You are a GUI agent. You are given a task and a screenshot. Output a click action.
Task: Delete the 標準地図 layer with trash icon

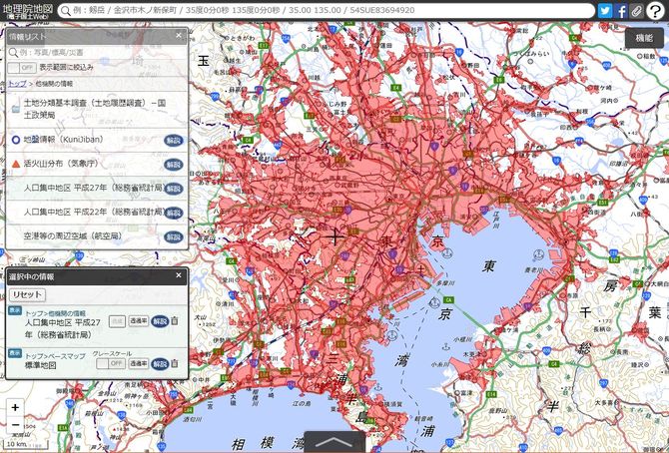pyautogui.click(x=175, y=363)
